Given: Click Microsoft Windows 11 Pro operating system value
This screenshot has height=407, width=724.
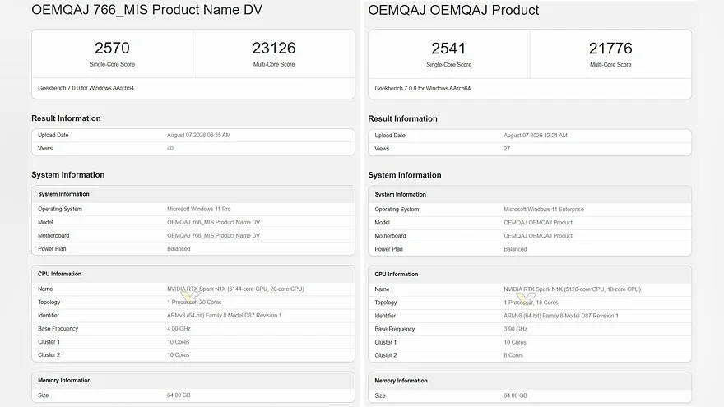Looking at the screenshot, I should [x=198, y=209].
